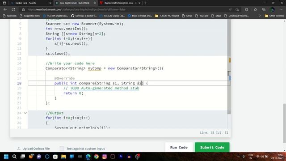Open the Gmail bookmark
This screenshot has height=161, width=286.
(187, 16)
